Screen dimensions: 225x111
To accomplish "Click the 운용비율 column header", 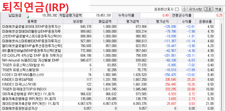I will (x=205, y=22).
